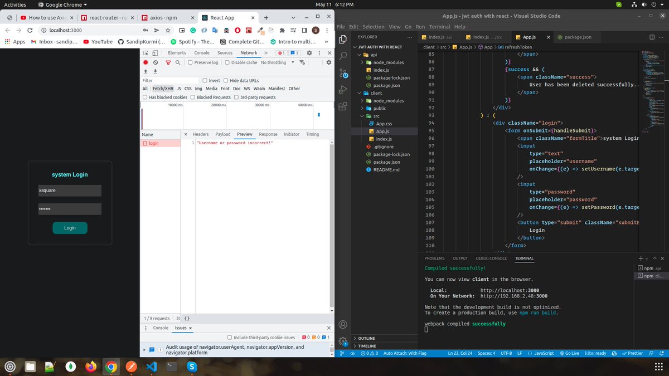The height and width of the screenshot is (376, 669).
Task: Open the Manage gear in VS Code
Action: (x=343, y=341)
